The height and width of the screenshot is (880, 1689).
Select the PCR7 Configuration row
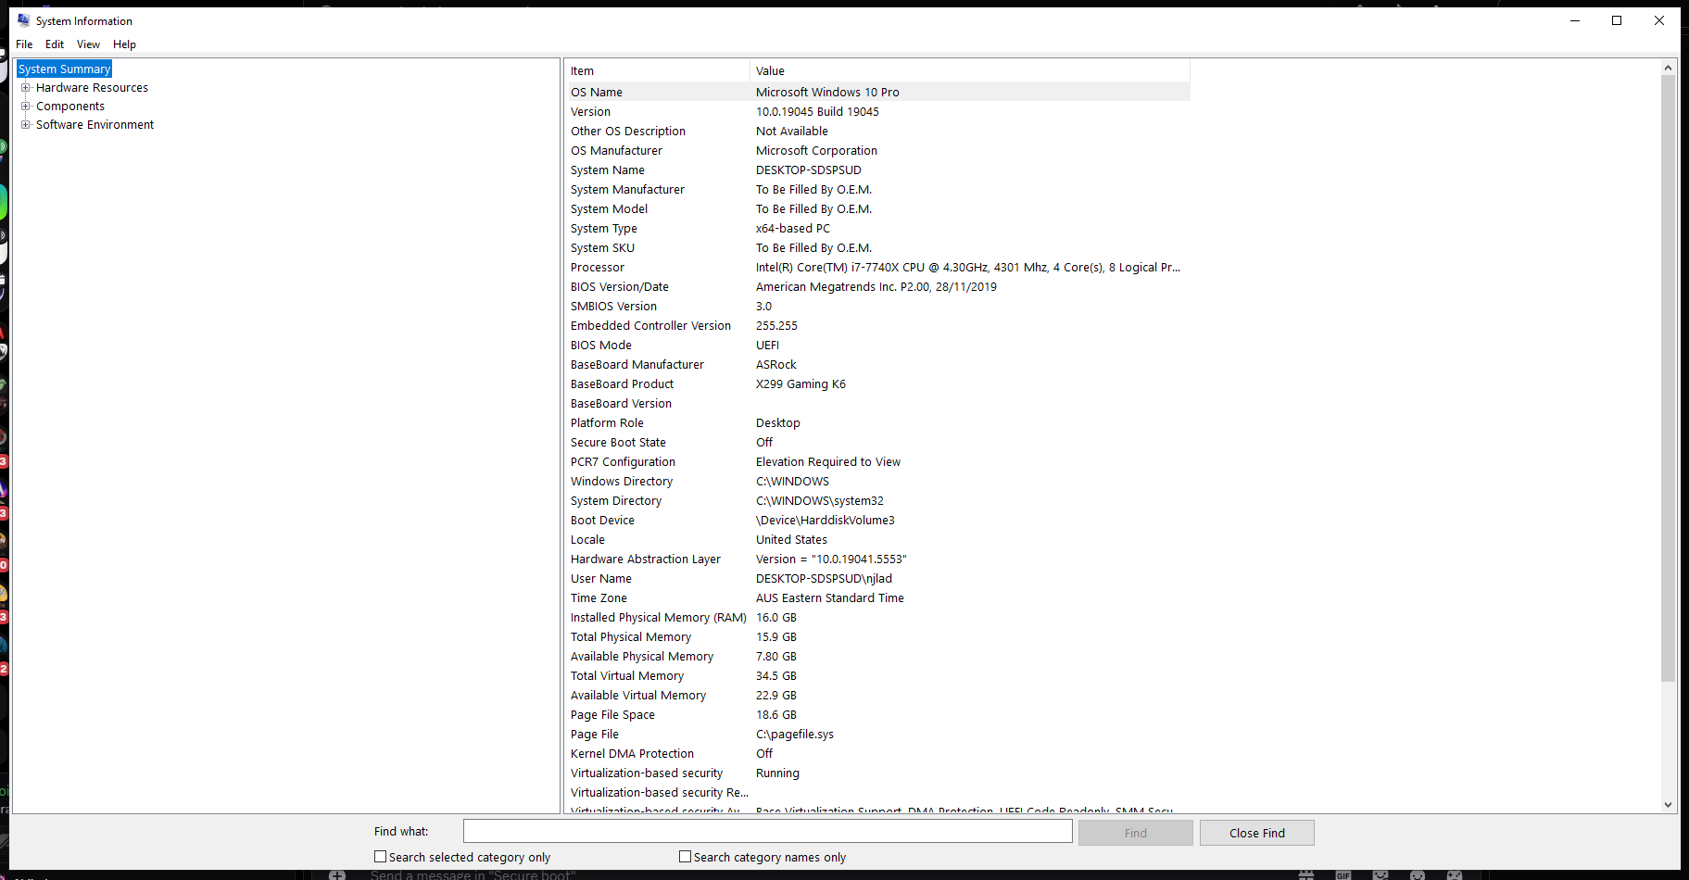click(879, 462)
